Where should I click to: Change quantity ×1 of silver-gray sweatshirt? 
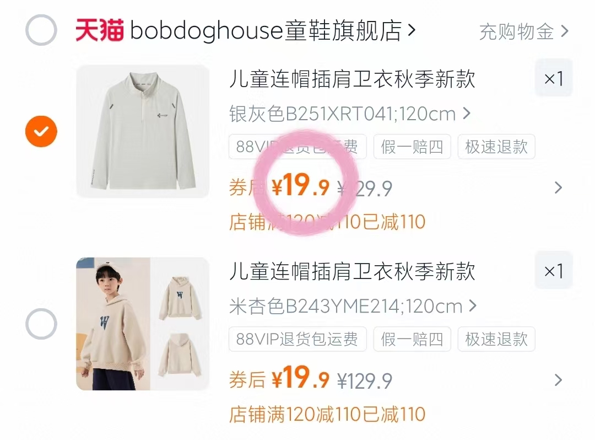(554, 79)
